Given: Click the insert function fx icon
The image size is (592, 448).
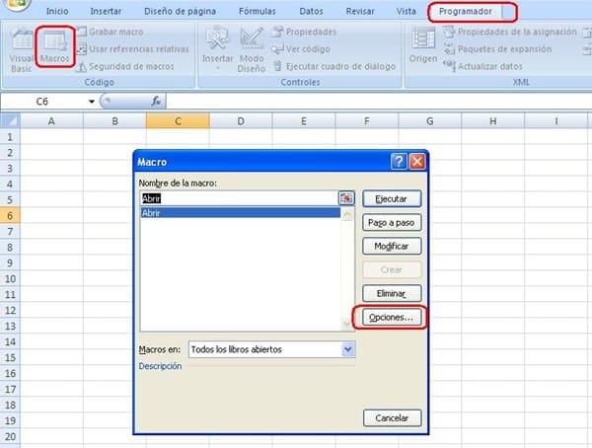Looking at the screenshot, I should [156, 102].
